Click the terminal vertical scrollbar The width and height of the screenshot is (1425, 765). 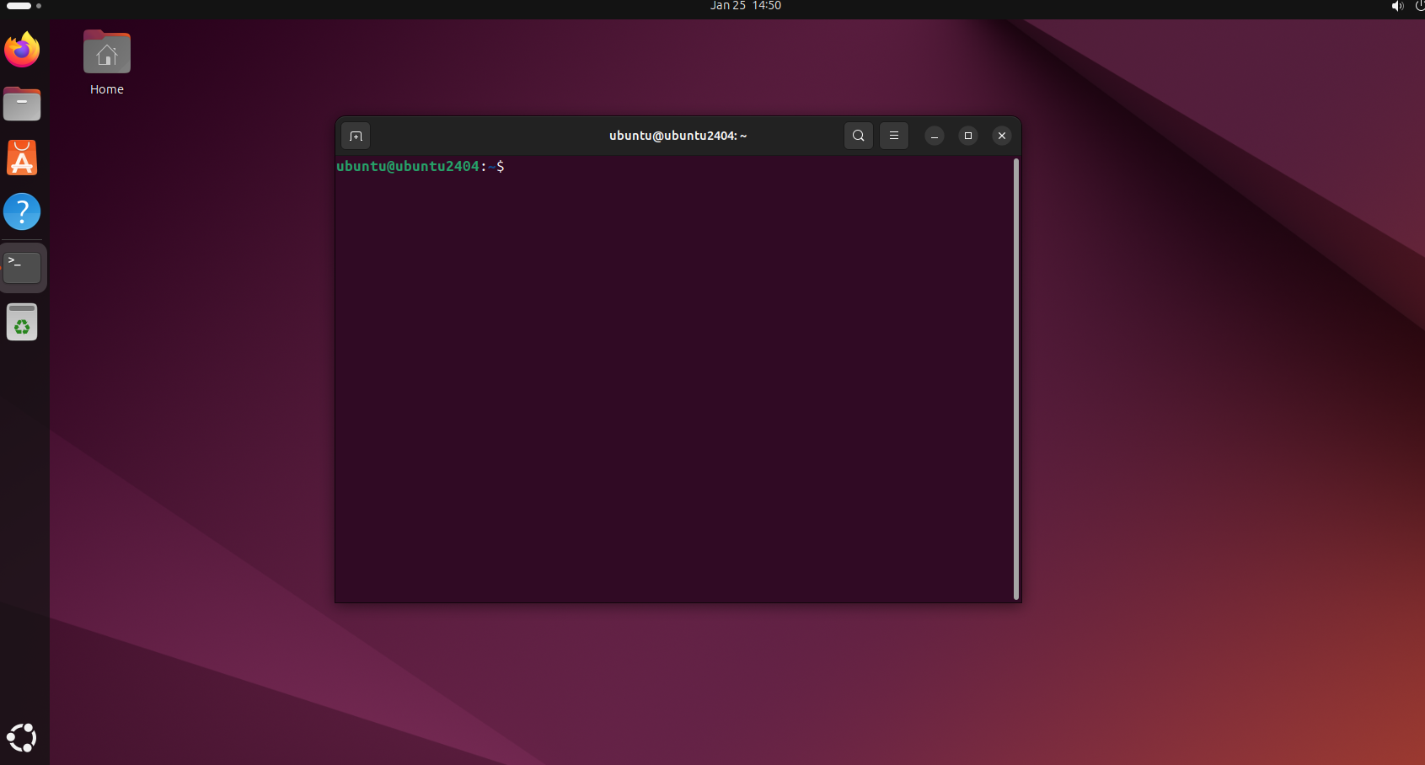pos(1016,379)
